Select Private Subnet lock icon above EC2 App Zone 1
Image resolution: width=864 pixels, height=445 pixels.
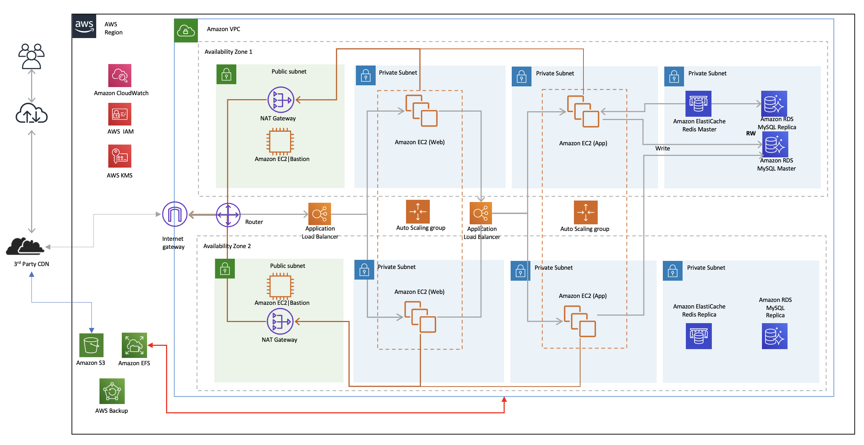tap(522, 76)
